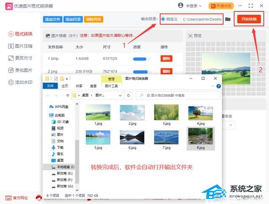Click the Explorer up-one-level arrow
The image size is (269, 204).
68,95
